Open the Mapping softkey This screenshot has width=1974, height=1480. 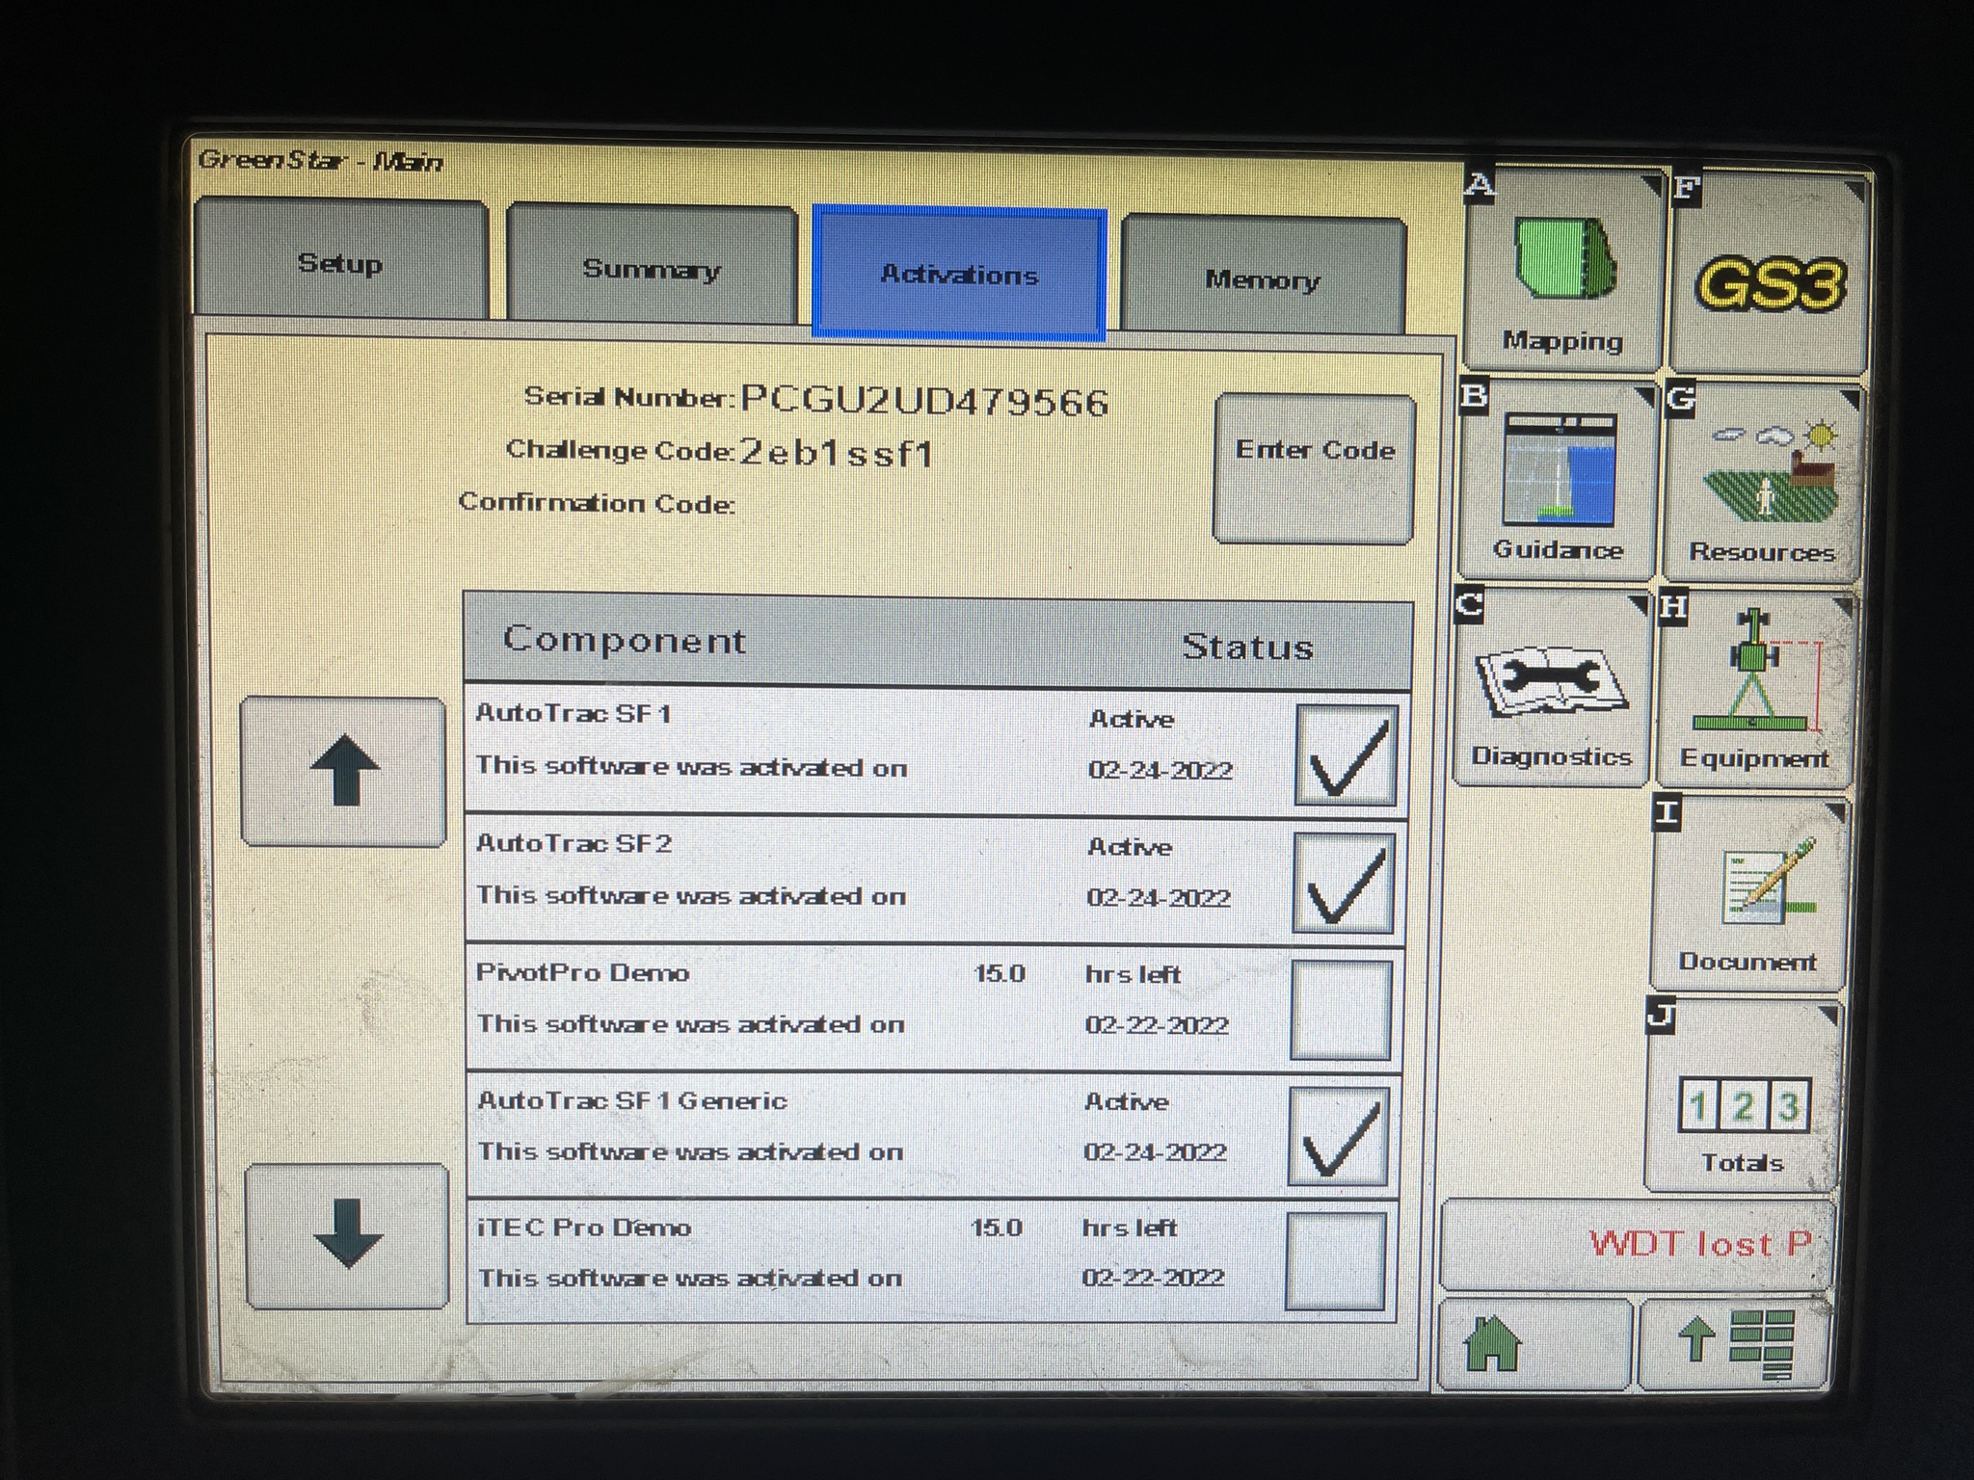pyautogui.click(x=1561, y=270)
